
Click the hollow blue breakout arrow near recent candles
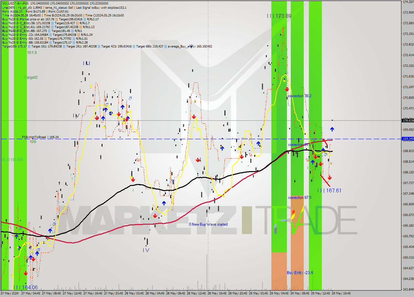[325, 155]
